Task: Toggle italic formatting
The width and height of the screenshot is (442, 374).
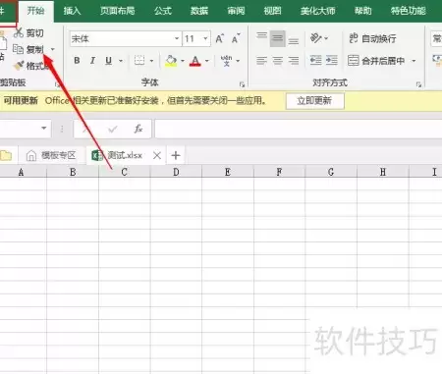Action: (x=92, y=61)
